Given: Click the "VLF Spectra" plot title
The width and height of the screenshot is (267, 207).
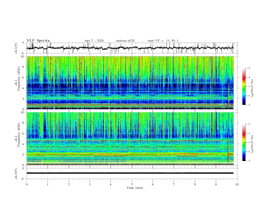Looking at the screenshot, I should click(38, 41).
